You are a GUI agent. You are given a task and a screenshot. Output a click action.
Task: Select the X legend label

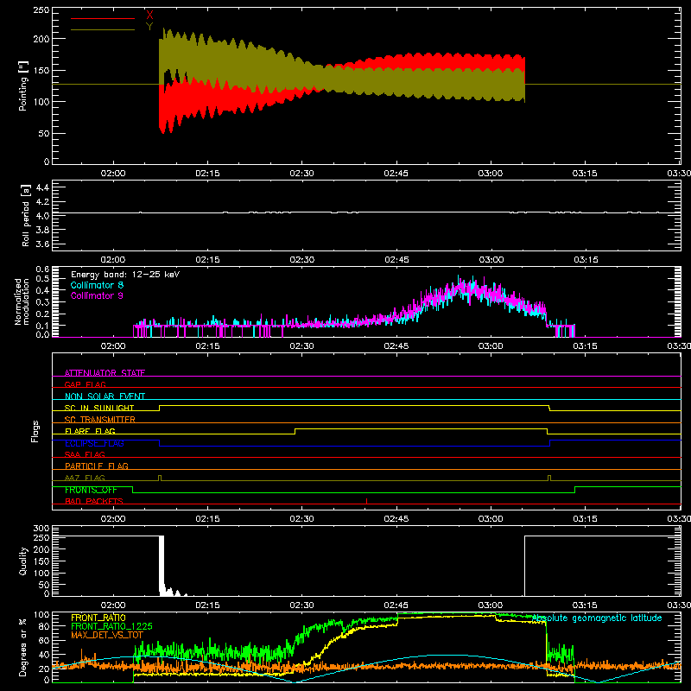[149, 16]
